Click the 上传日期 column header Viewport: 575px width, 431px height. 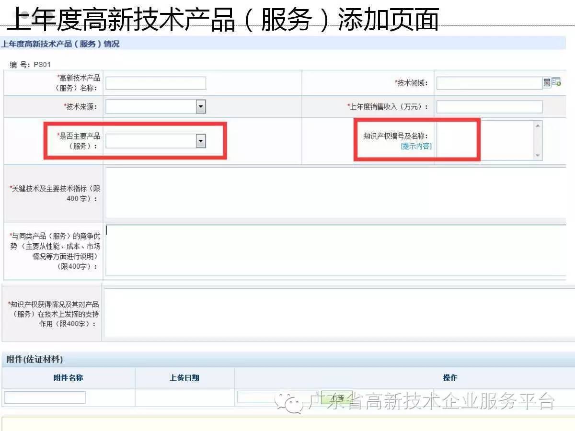coord(184,378)
